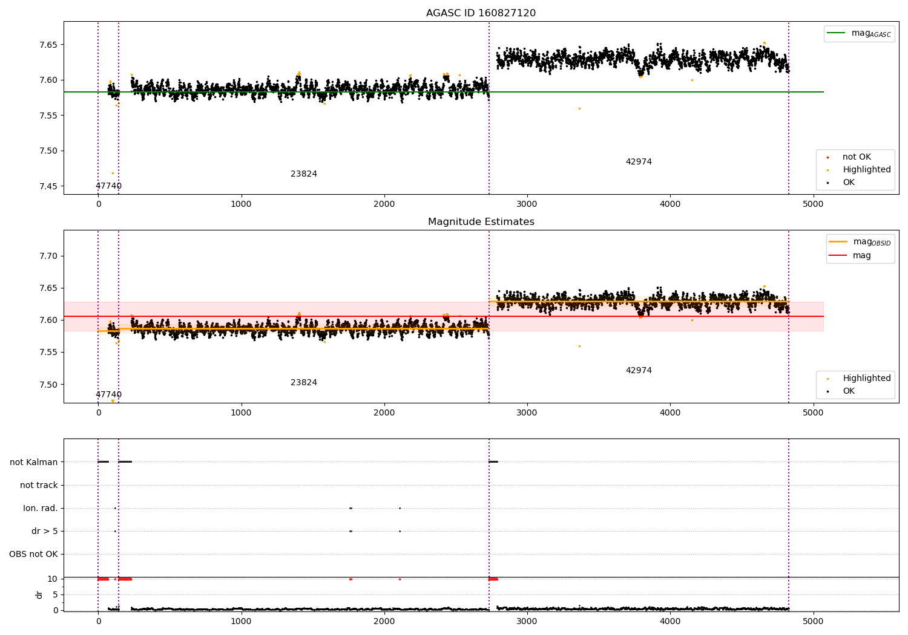Click the '4000' x-tick under the bottom plot
Viewport: 908px width, 635px height.
click(x=670, y=622)
